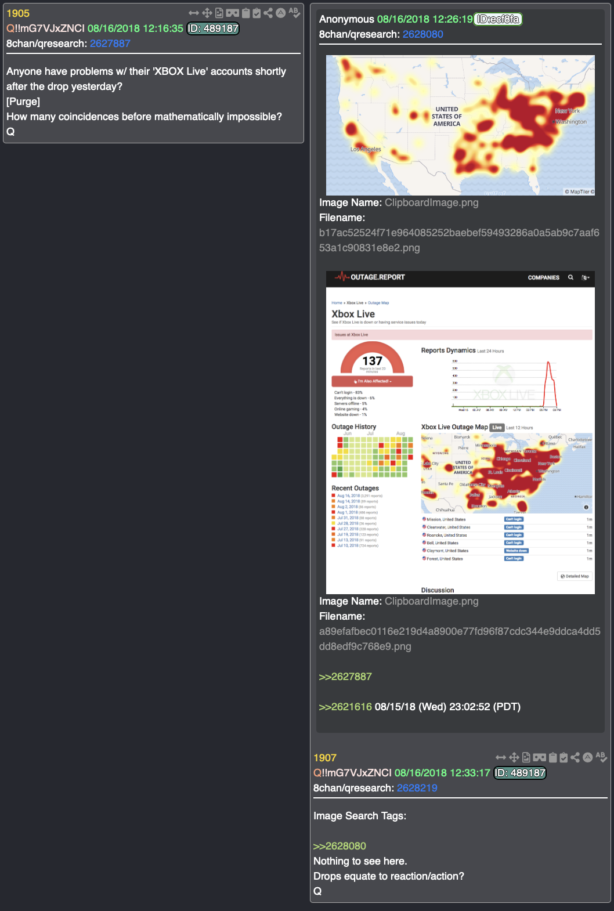Screen dimensions: 614x911
Task: Click blank clipboard icon on post 1907
Action: (552, 757)
